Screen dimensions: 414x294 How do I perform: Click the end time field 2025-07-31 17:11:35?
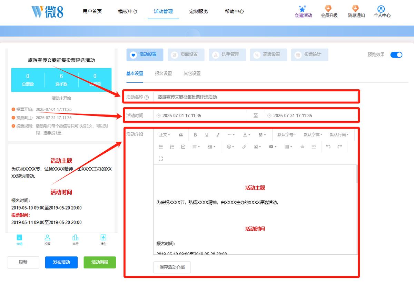tap(311, 116)
